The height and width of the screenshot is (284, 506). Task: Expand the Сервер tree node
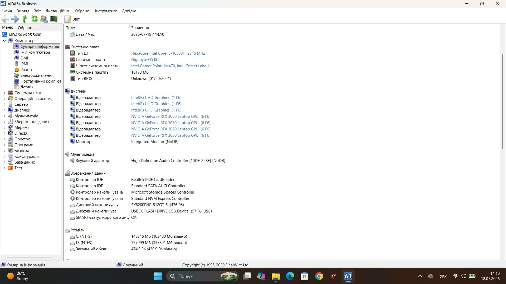(x=4, y=104)
